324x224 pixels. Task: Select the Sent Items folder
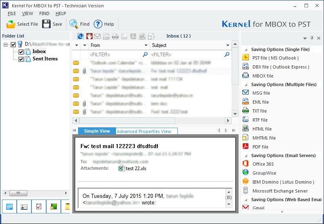[45, 59]
